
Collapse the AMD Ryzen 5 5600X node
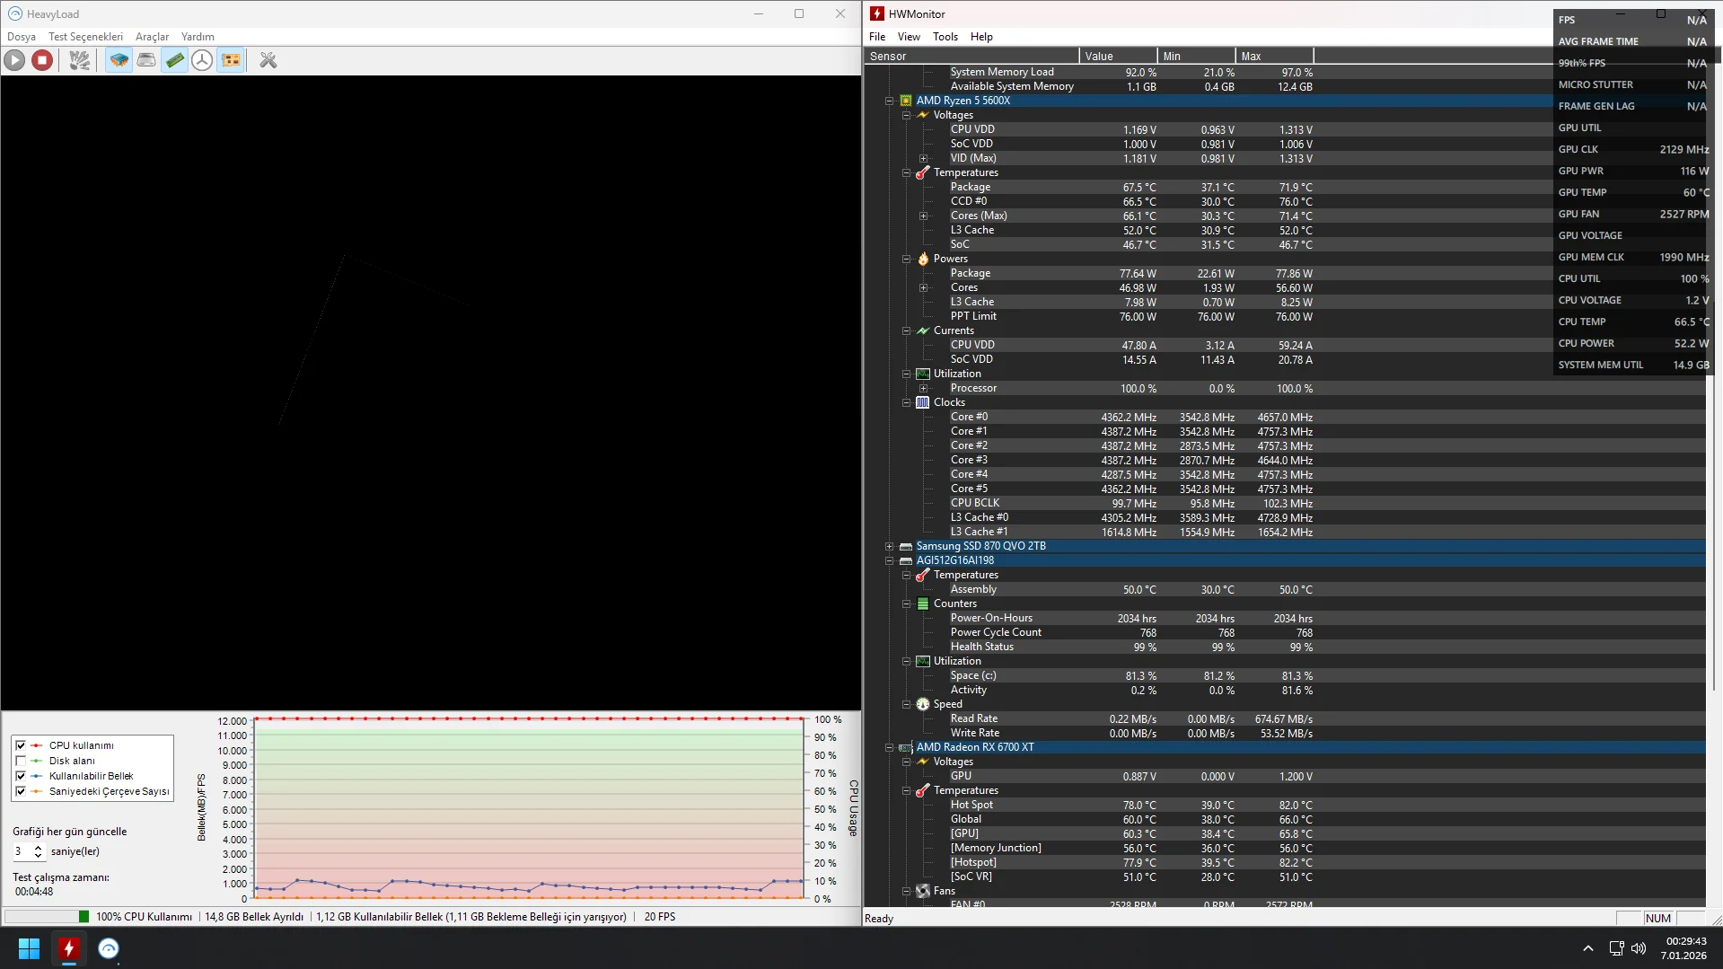[889, 101]
